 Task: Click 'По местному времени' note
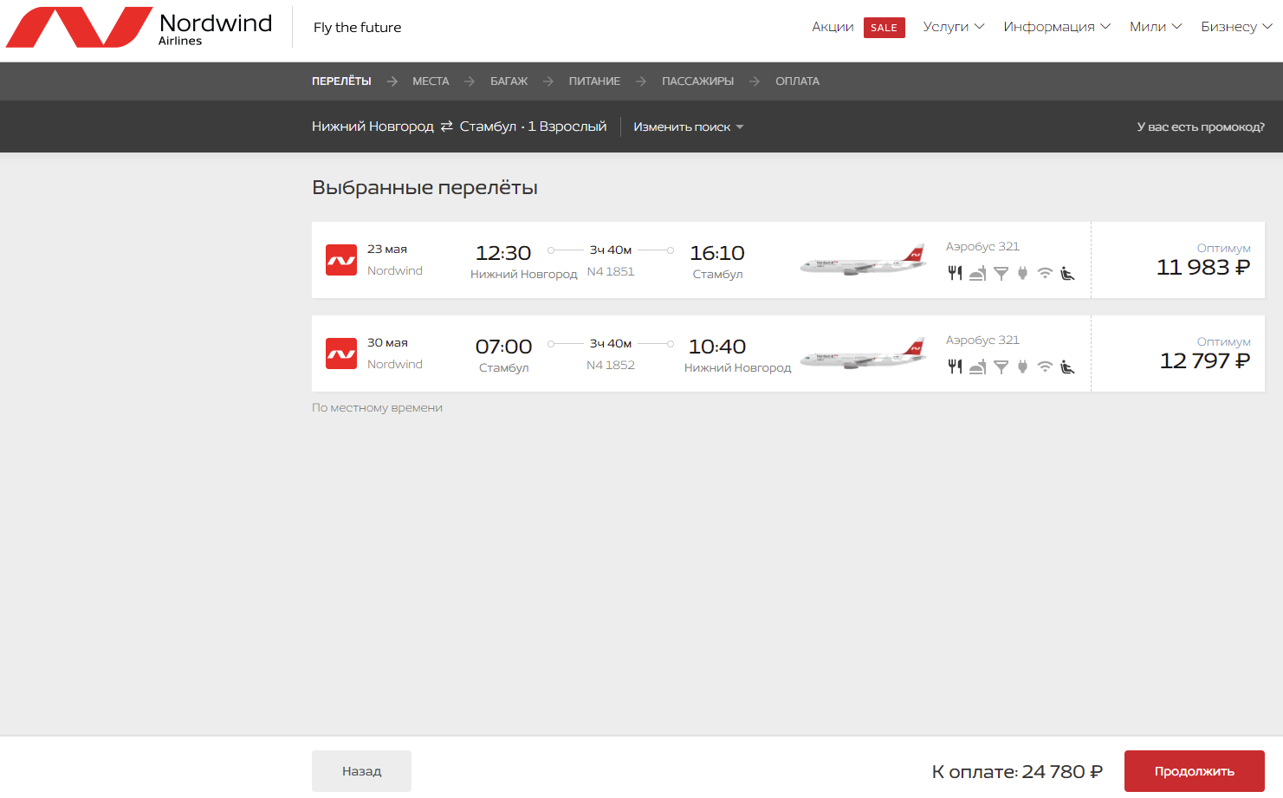(377, 408)
